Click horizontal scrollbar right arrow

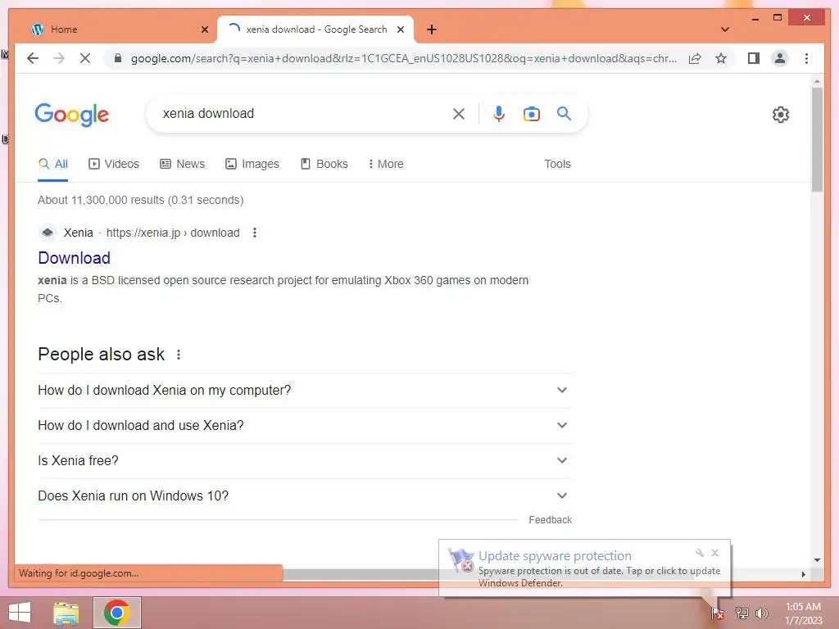click(x=804, y=574)
